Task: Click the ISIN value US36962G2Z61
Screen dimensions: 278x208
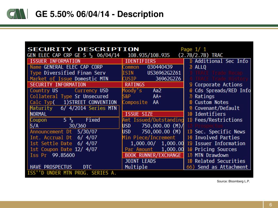Action: (164, 73)
